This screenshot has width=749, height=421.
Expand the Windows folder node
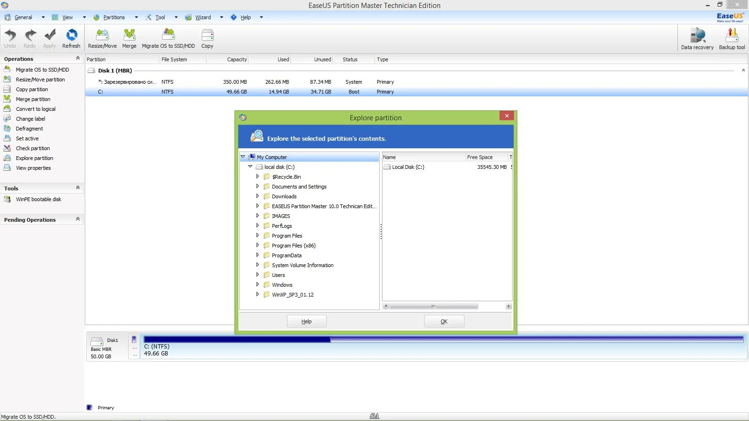click(x=257, y=284)
